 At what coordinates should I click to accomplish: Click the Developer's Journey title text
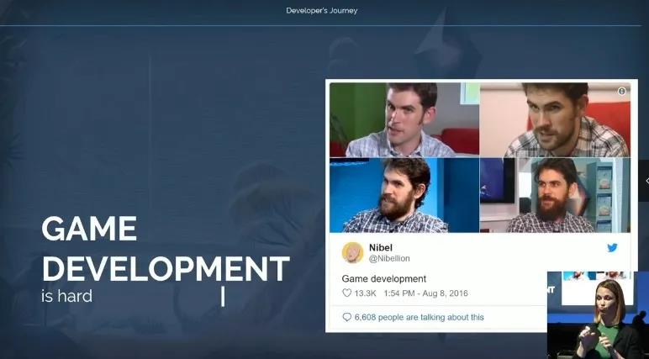click(322, 11)
